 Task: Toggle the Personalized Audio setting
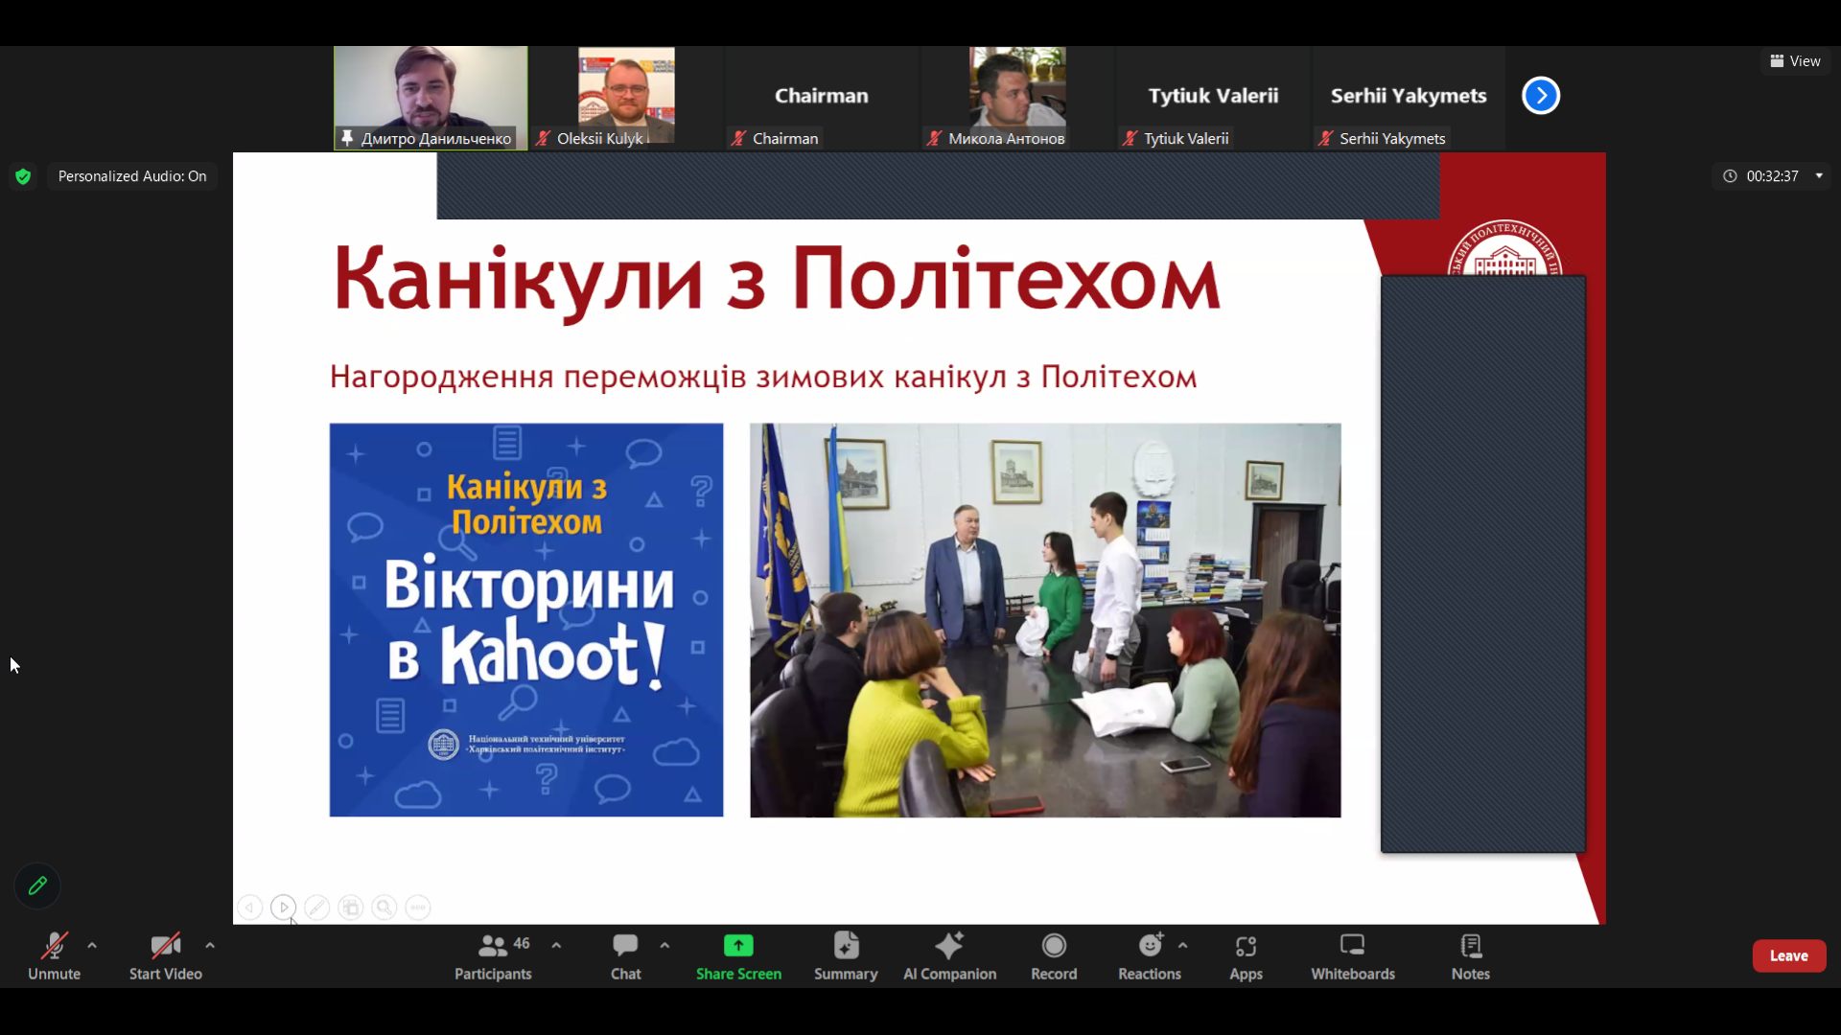132,176
